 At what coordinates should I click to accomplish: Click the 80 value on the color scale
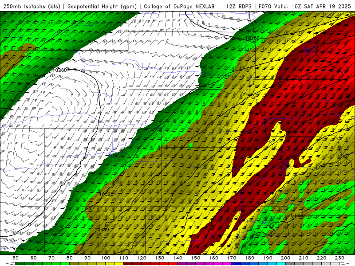tap(70, 258)
